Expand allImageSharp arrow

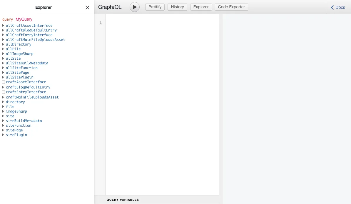click(x=3, y=54)
